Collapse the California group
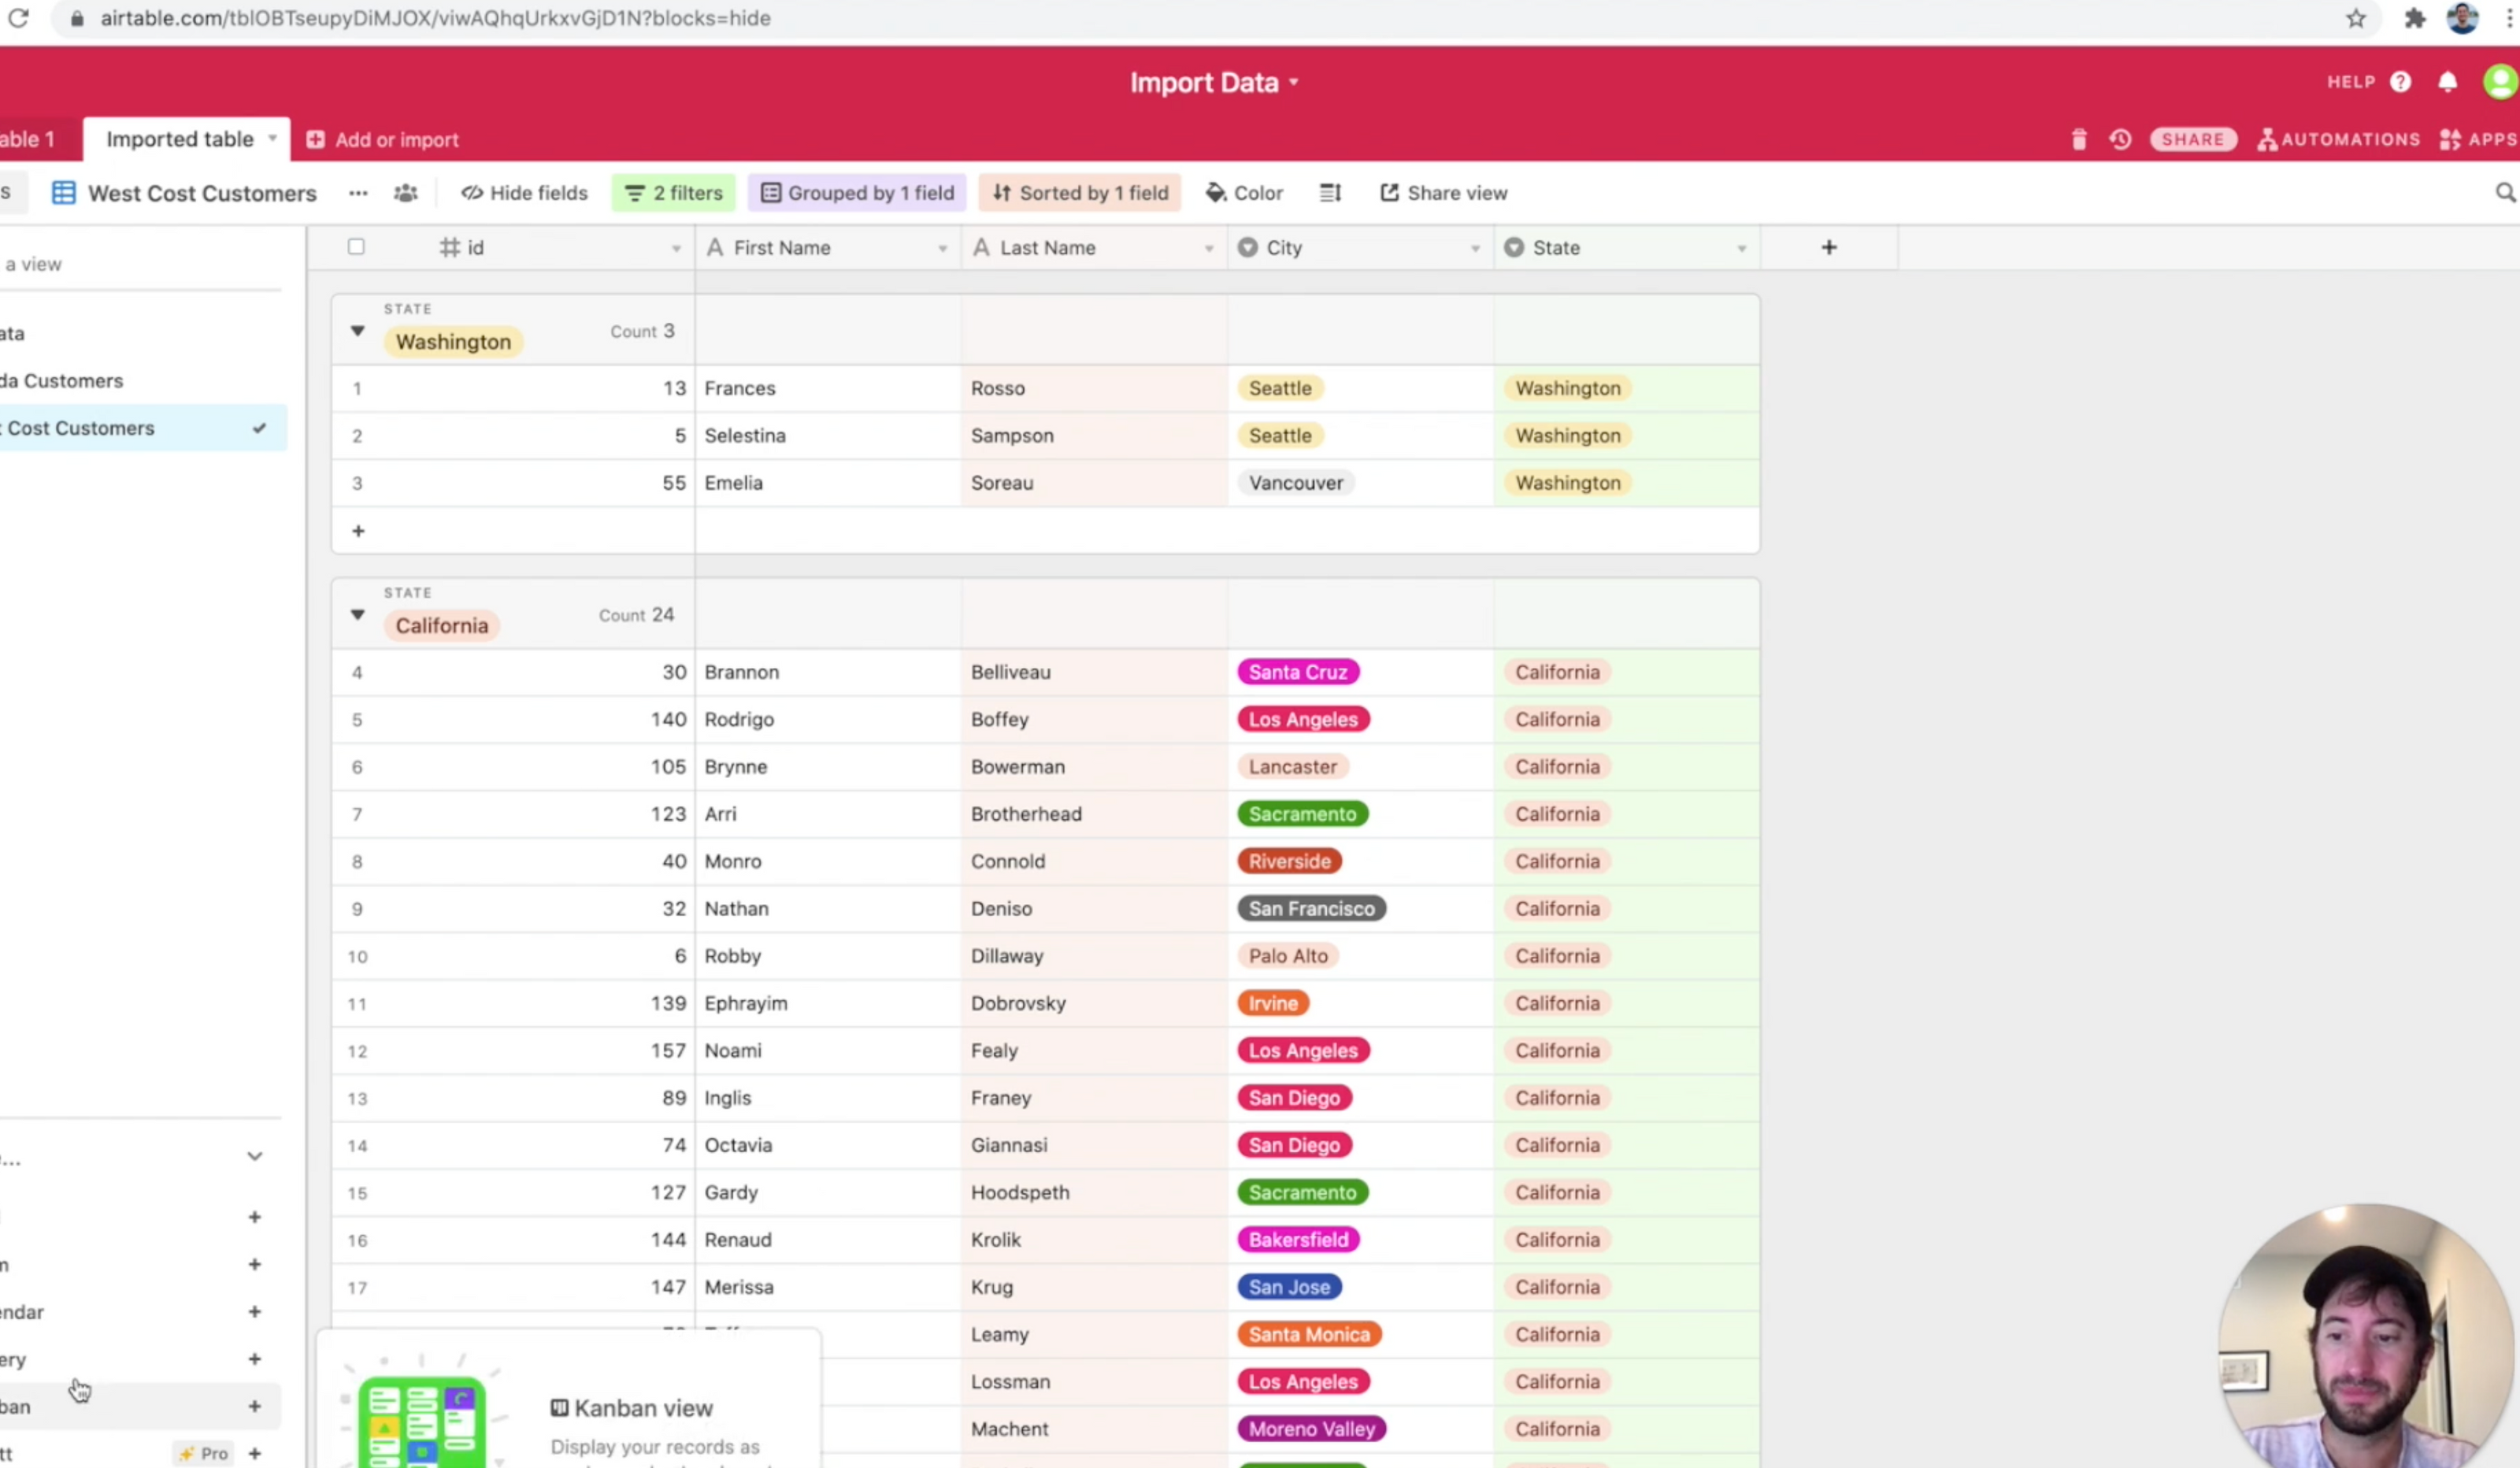This screenshot has height=1468, width=2520. coord(357,615)
